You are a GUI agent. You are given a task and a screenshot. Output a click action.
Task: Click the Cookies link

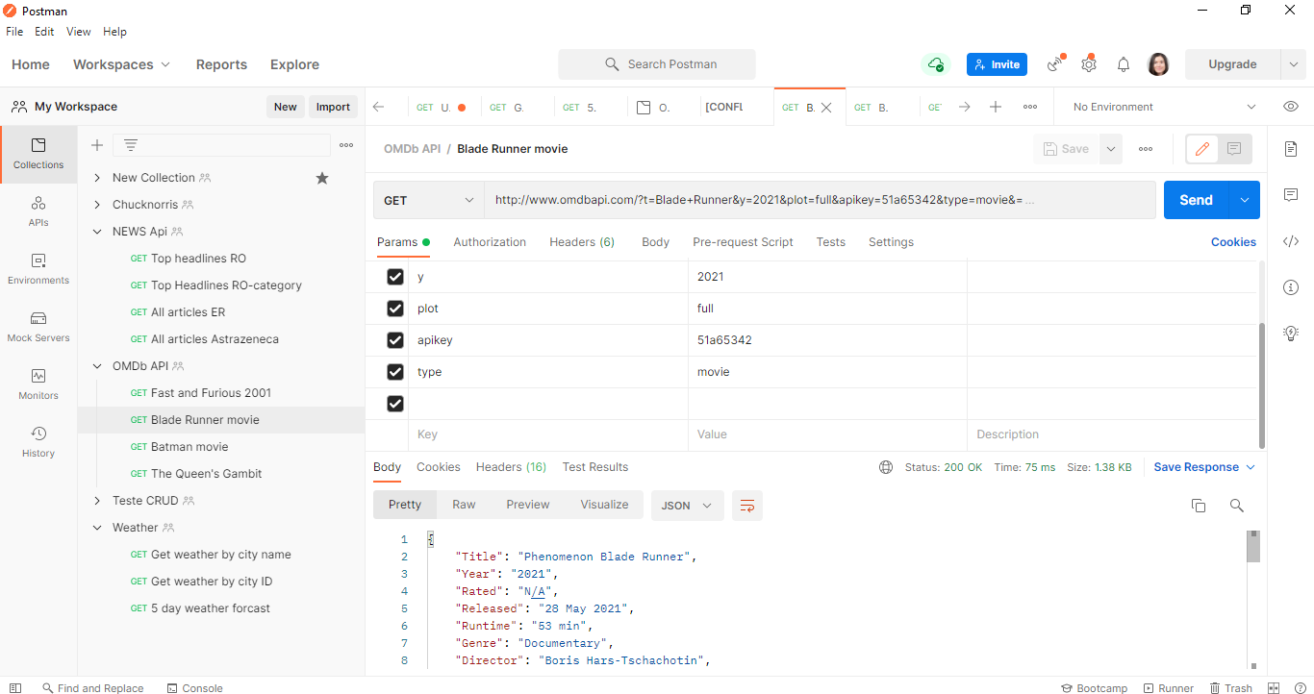pos(1233,242)
